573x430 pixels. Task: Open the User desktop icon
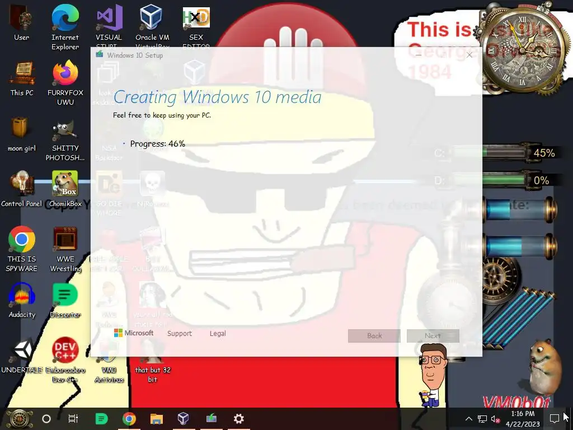click(x=22, y=22)
